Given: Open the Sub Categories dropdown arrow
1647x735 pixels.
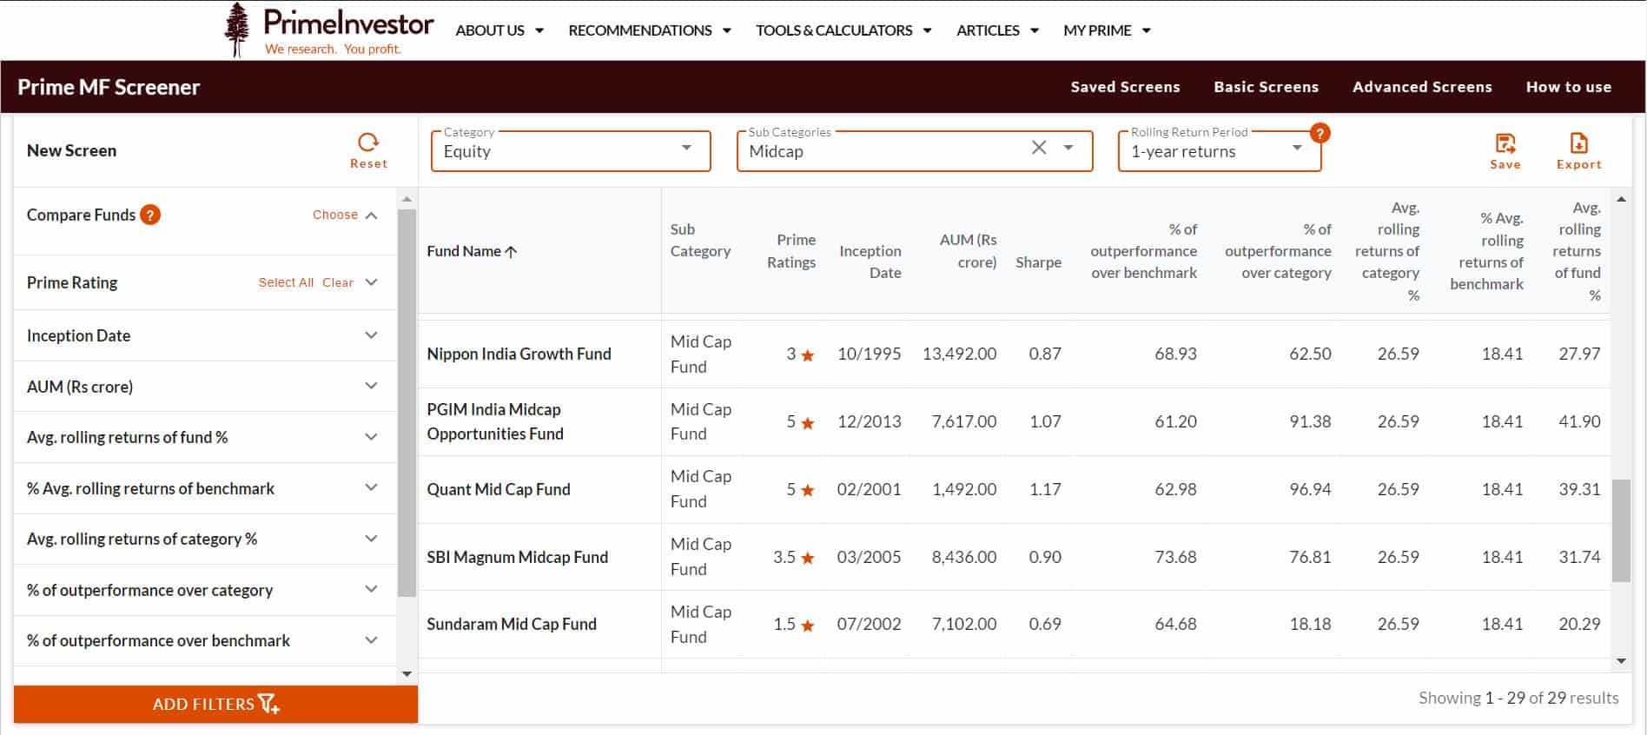Looking at the screenshot, I should [x=1068, y=148].
